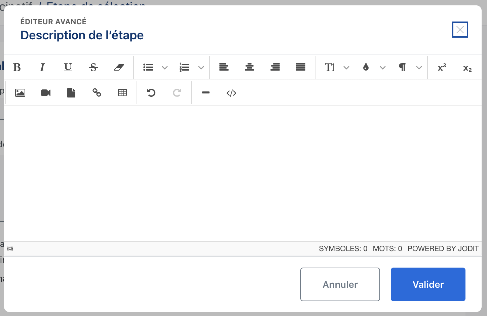The height and width of the screenshot is (316, 487).
Task: Click the select all icon in status bar
Action: click(x=10, y=249)
